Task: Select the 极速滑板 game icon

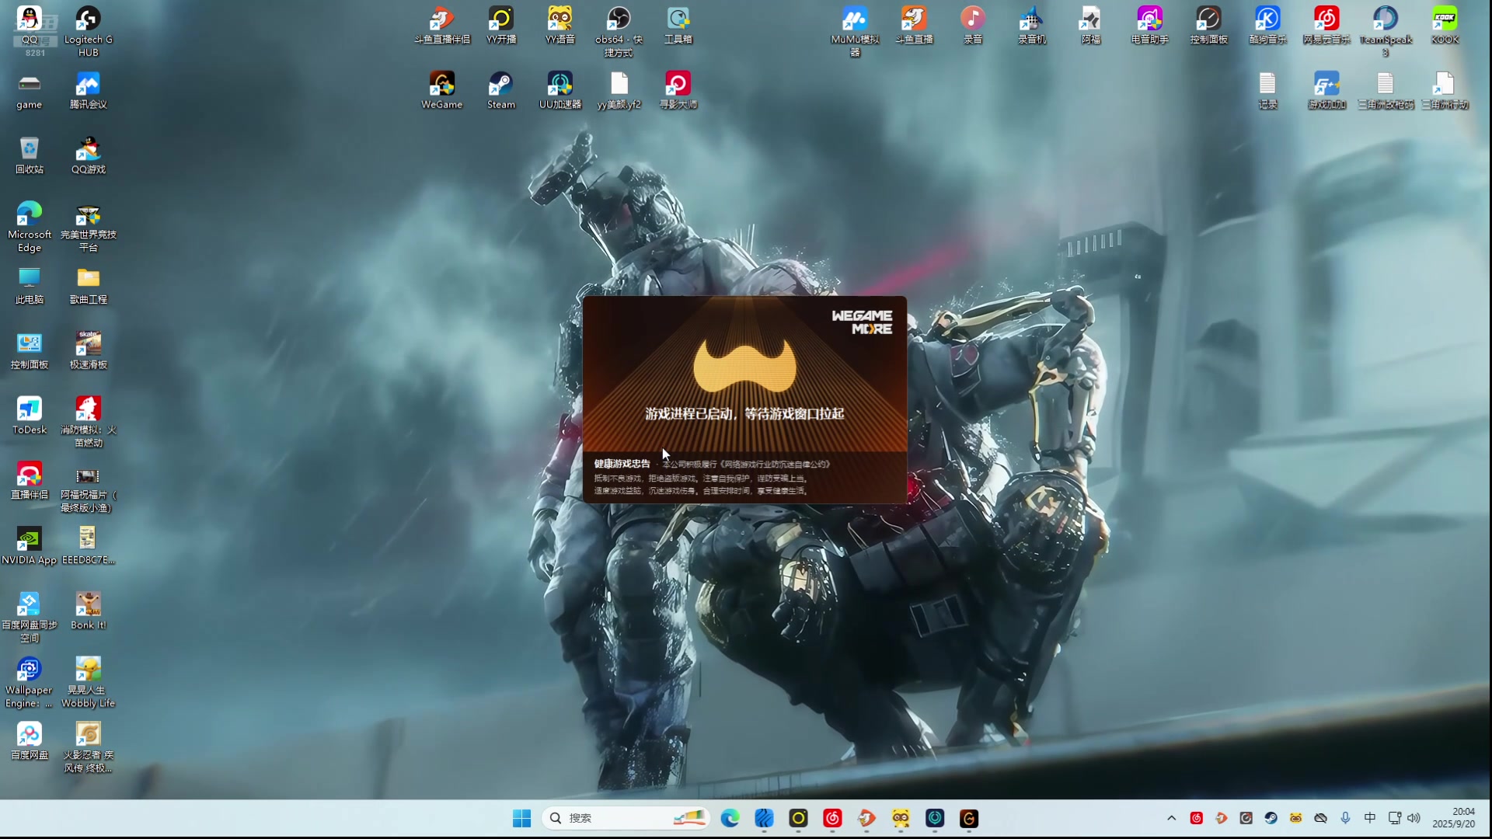Action: click(88, 350)
